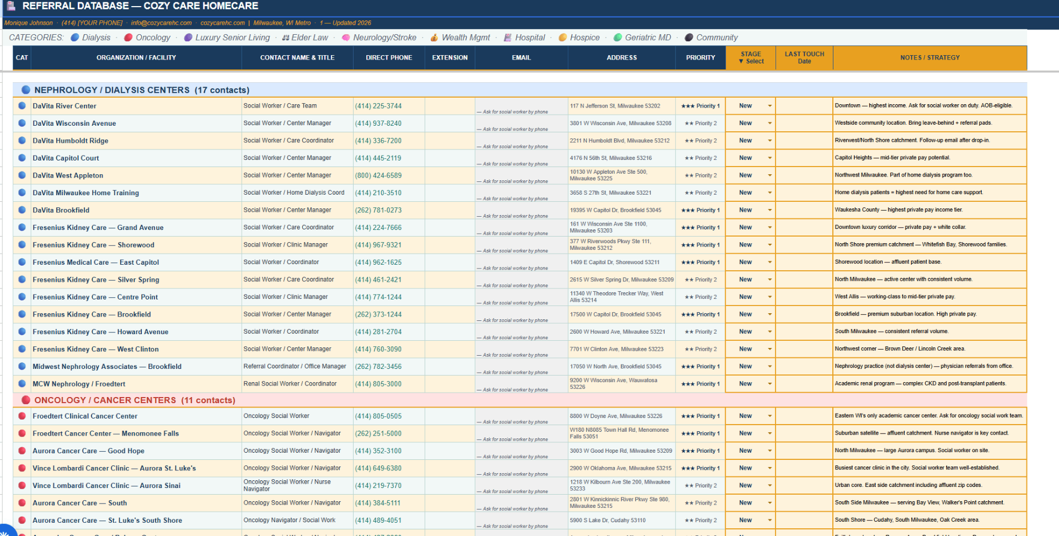Click Last Touch date cell for Froedtert Clinical Cancer Center
Screen dimensions: 1059x536
pos(804,416)
